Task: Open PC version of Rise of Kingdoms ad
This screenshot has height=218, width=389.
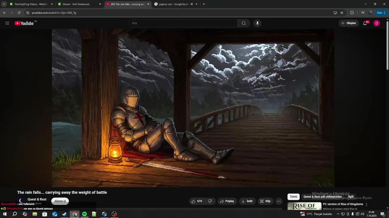Action: click(x=343, y=204)
